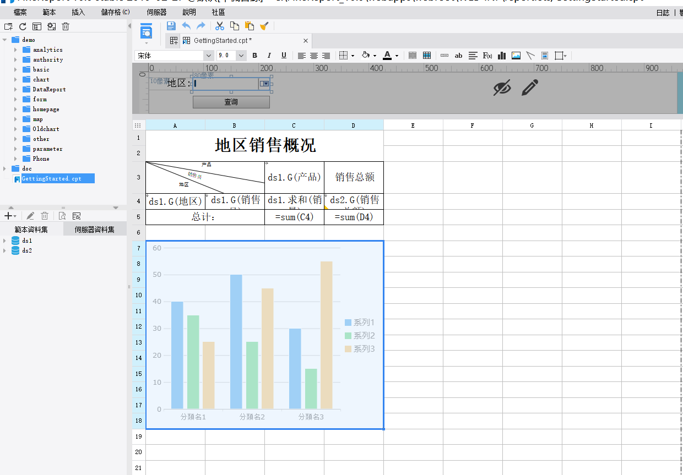
Task: Select the 地区销售概况 title cell
Action: (x=265, y=145)
